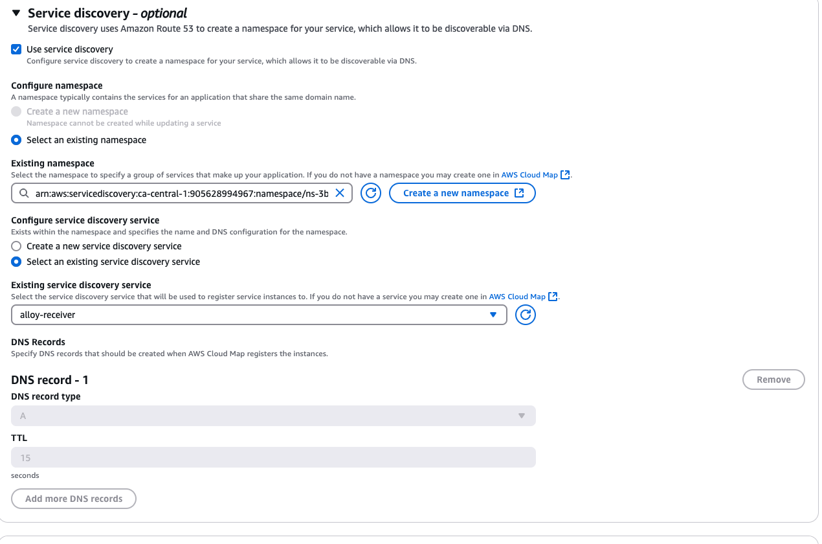822x544 pixels.
Task: Click the Add more DNS records button
Action: [x=73, y=499]
